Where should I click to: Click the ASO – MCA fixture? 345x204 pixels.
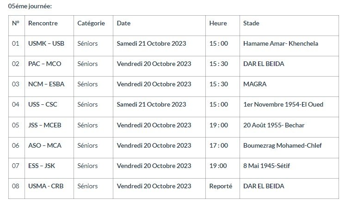(45, 145)
